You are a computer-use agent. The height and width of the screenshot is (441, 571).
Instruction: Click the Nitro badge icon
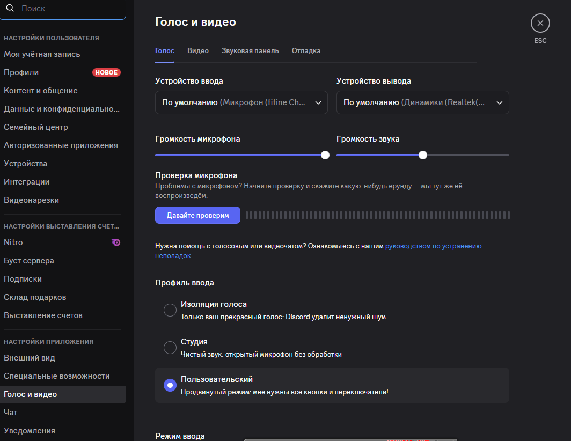point(116,242)
